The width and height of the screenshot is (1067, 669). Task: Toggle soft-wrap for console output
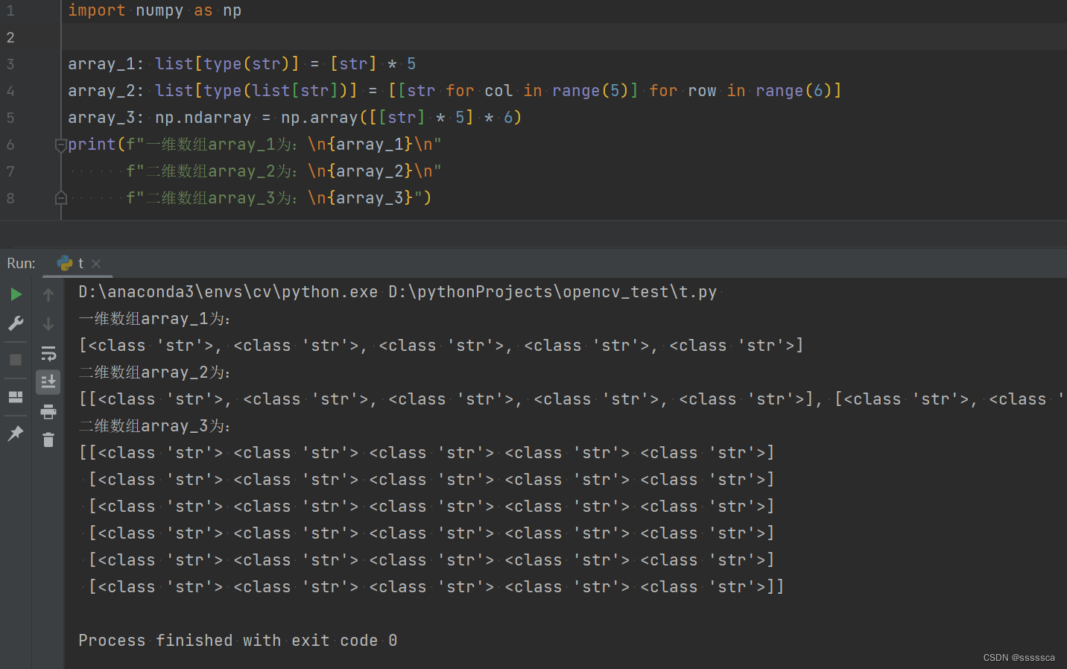click(48, 353)
